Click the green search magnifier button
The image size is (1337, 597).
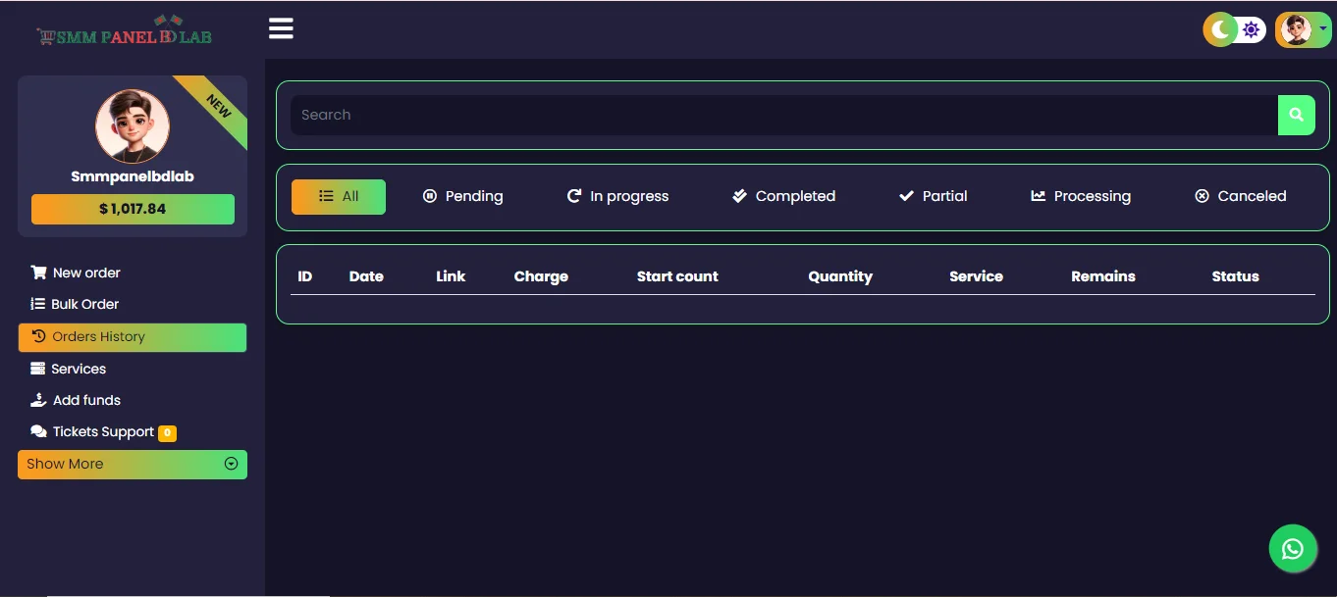click(x=1296, y=115)
